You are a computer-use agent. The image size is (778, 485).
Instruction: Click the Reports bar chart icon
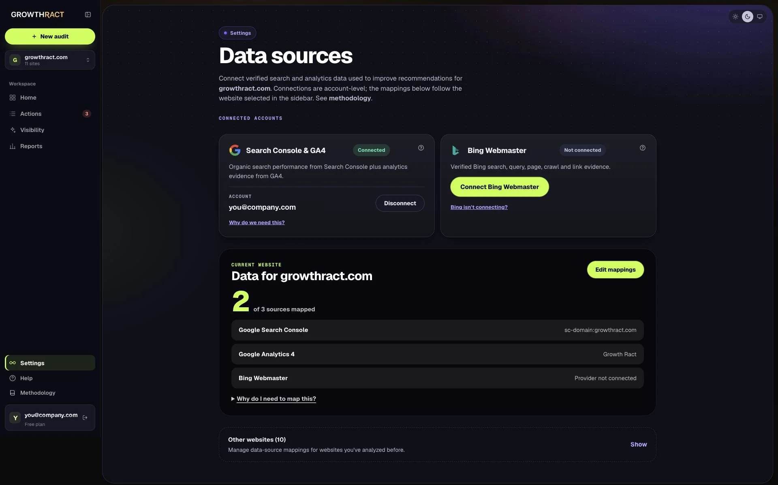coord(13,146)
